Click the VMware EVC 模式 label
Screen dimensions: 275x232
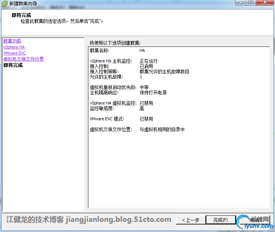tap(107, 119)
